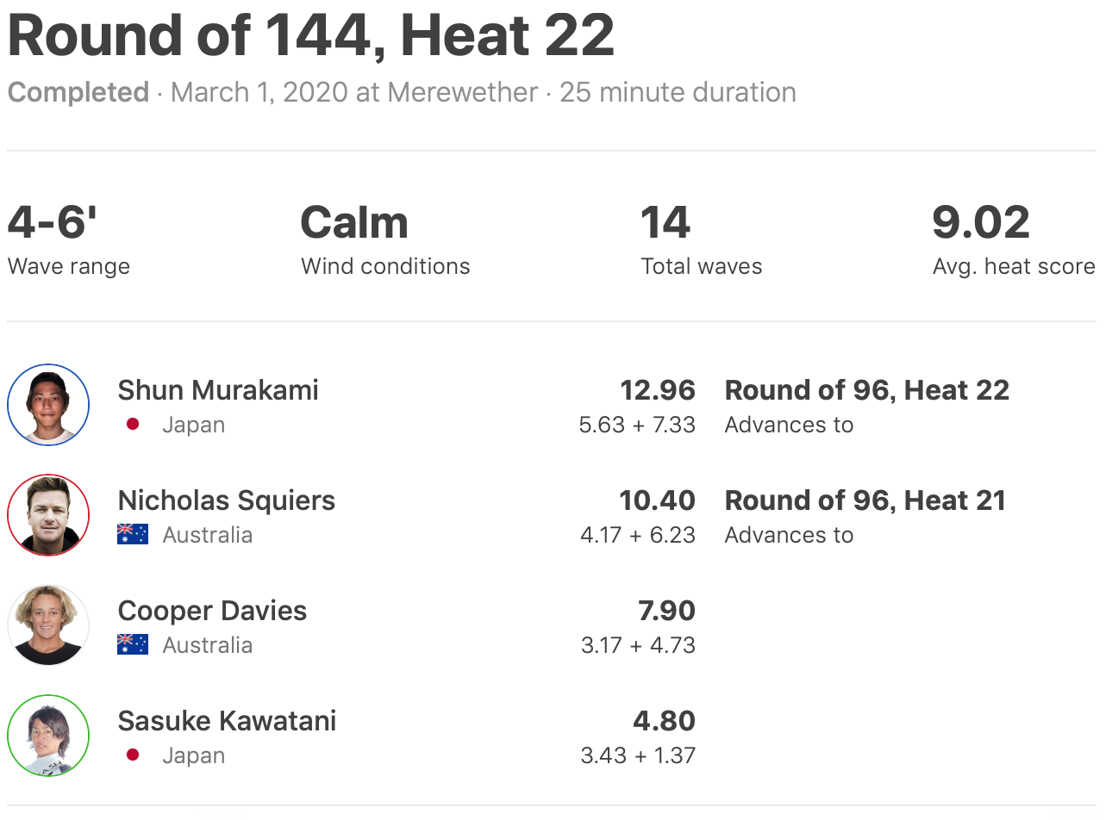Click Nicholas Squiers' profile photo

pos(48,515)
